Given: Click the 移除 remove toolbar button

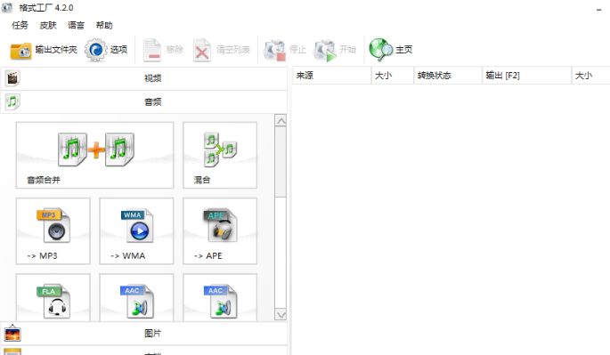Looking at the screenshot, I should point(163,50).
